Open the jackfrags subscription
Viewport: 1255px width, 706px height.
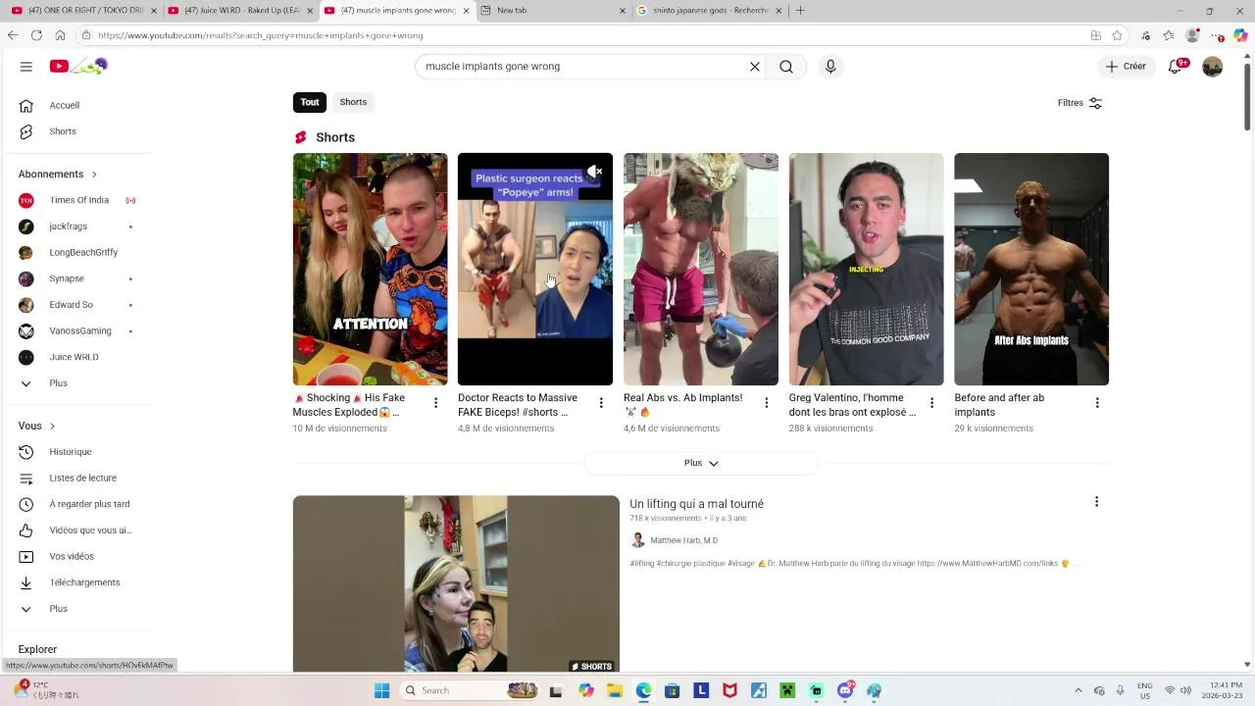[69, 227]
